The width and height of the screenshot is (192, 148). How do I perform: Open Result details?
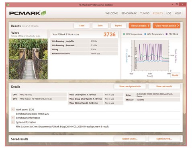[140, 26]
